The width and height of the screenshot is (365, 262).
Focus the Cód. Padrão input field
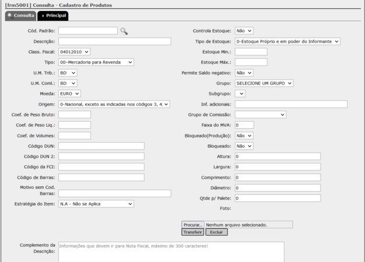click(88, 31)
